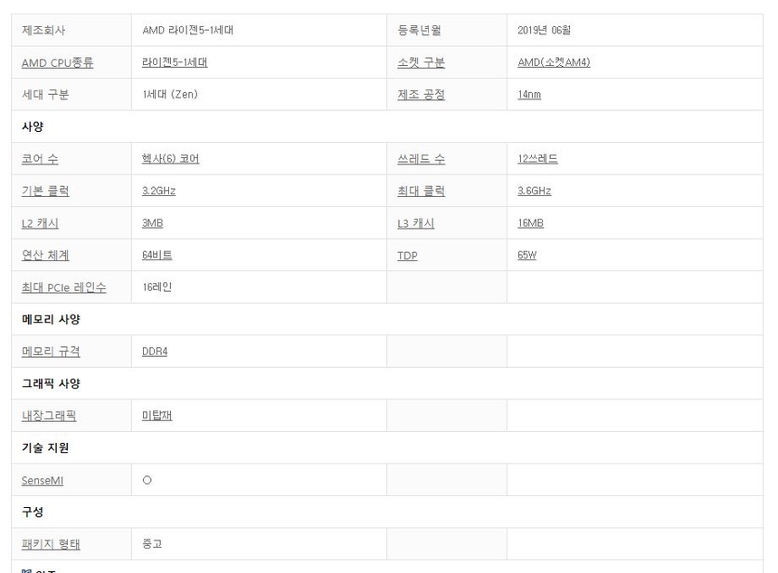Click the 12쓰레드 value link
Image resolution: width=778 pixels, height=573 pixels.
coord(537,159)
